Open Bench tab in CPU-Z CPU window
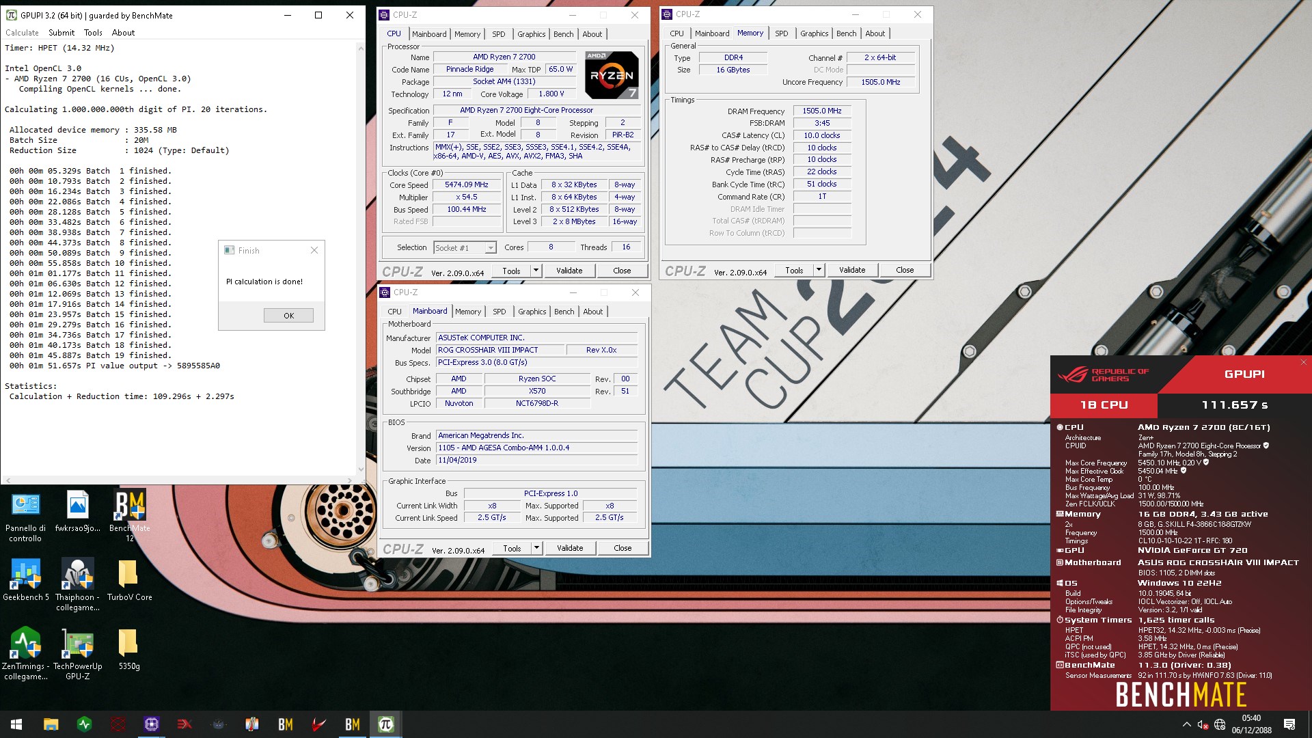 point(563,34)
